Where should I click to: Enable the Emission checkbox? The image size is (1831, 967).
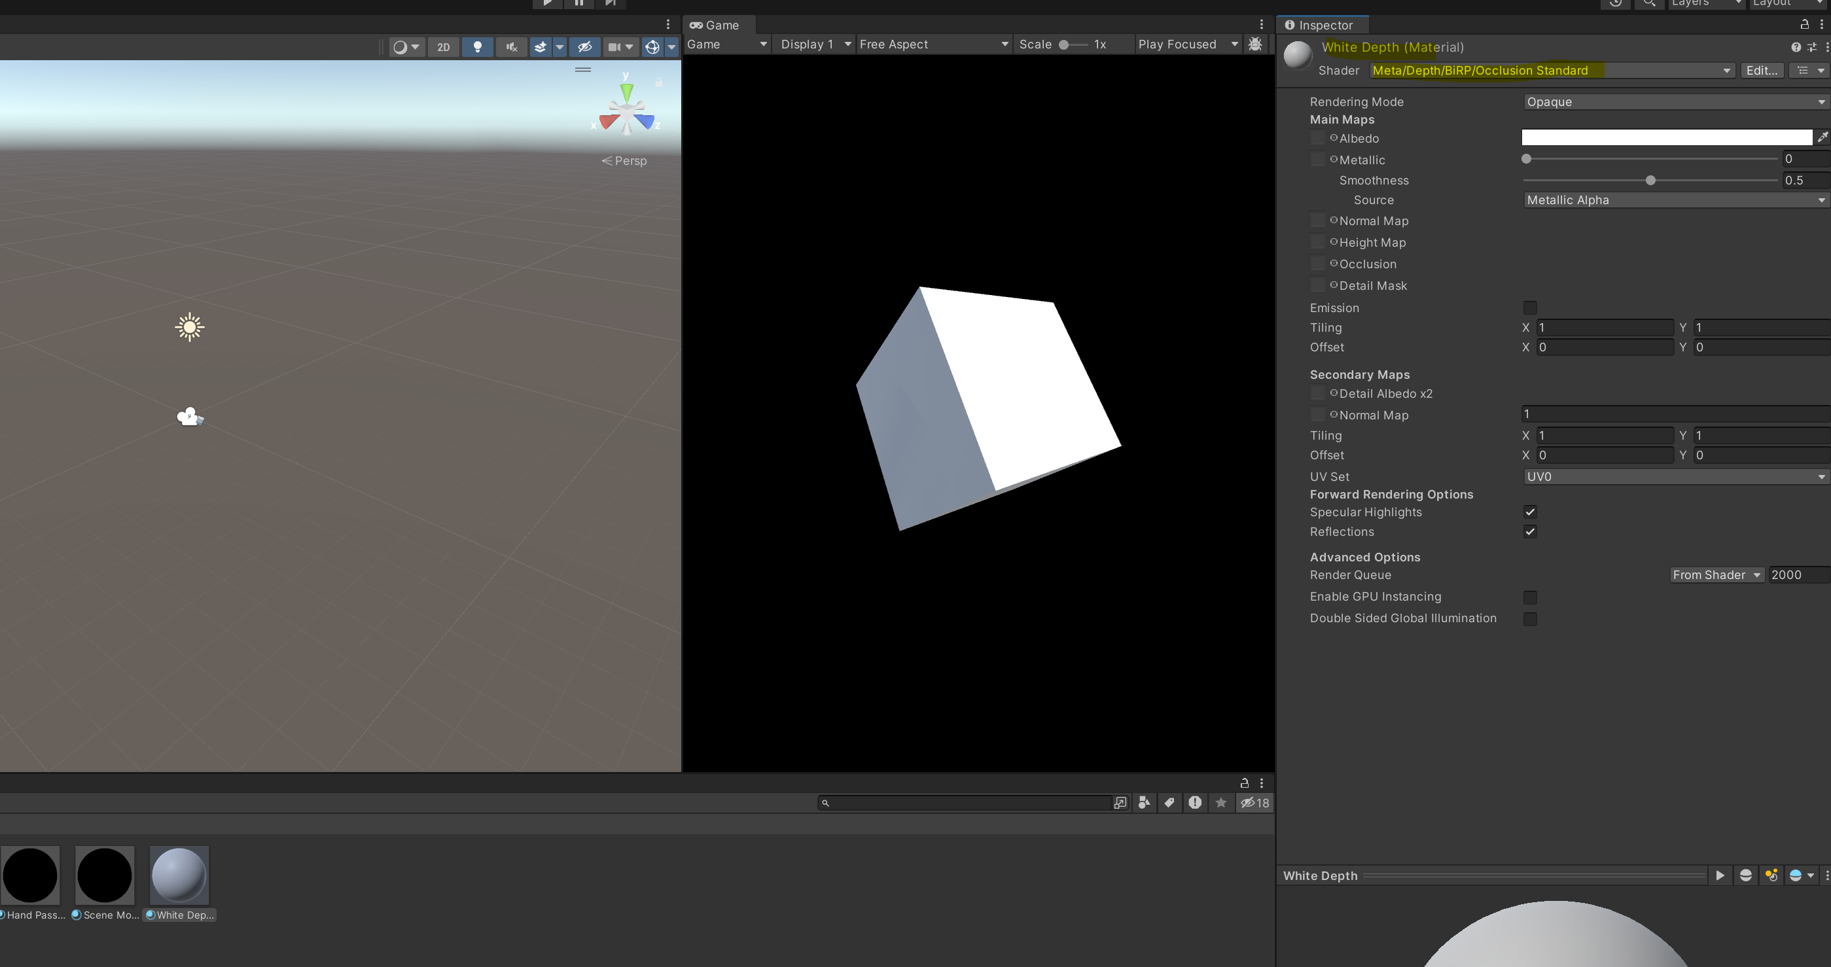(1529, 308)
